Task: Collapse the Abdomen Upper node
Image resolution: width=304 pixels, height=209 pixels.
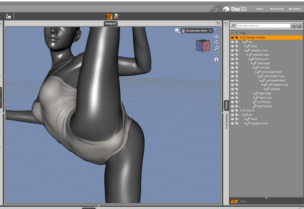Action: tap(247, 55)
